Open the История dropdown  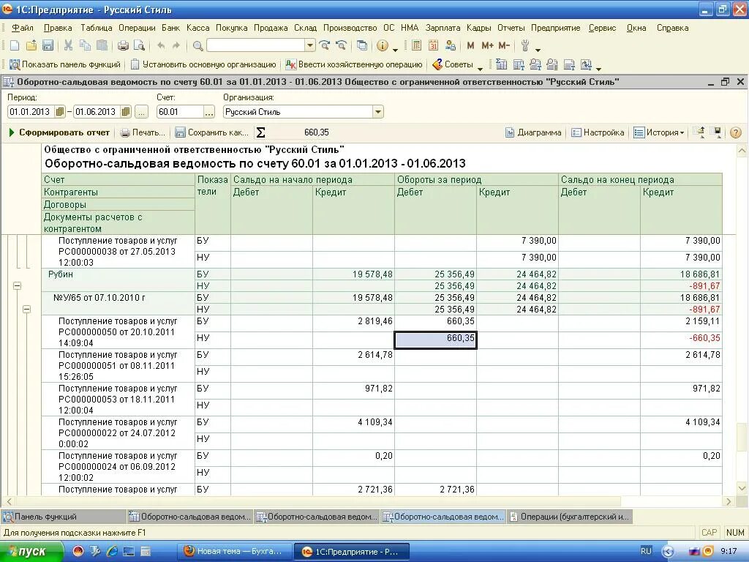(x=659, y=132)
